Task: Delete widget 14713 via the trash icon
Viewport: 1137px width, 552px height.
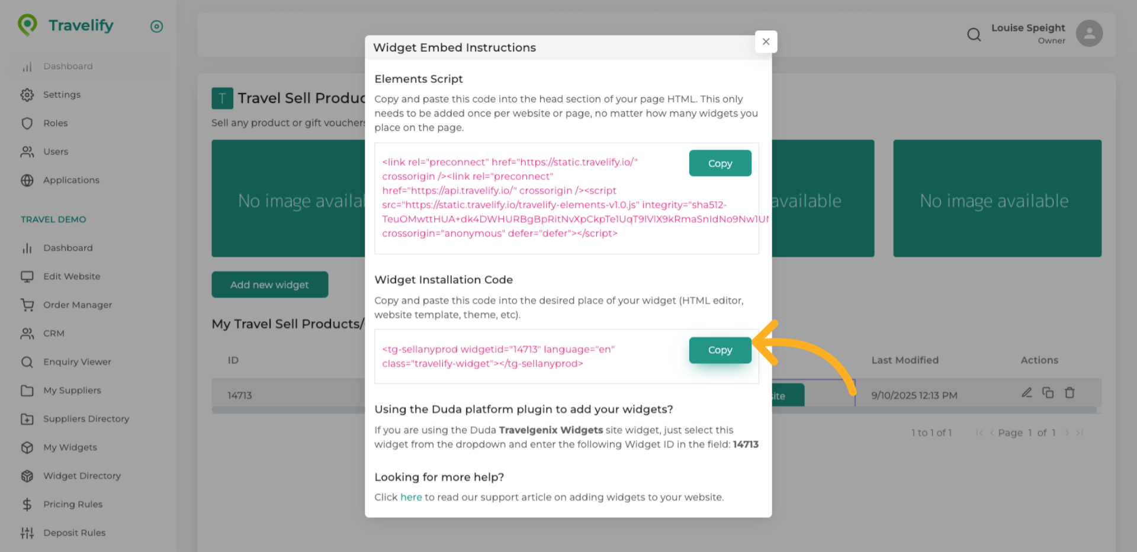Action: point(1069,392)
